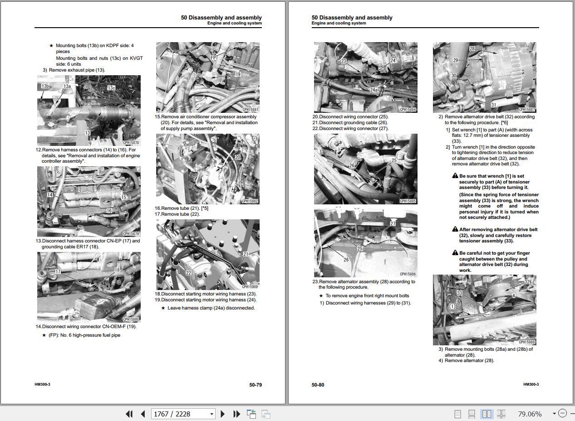Click 'Disconnect wiring harnesses (29) to (31)' text
This screenshot has height=421, width=575.
pos(365,303)
